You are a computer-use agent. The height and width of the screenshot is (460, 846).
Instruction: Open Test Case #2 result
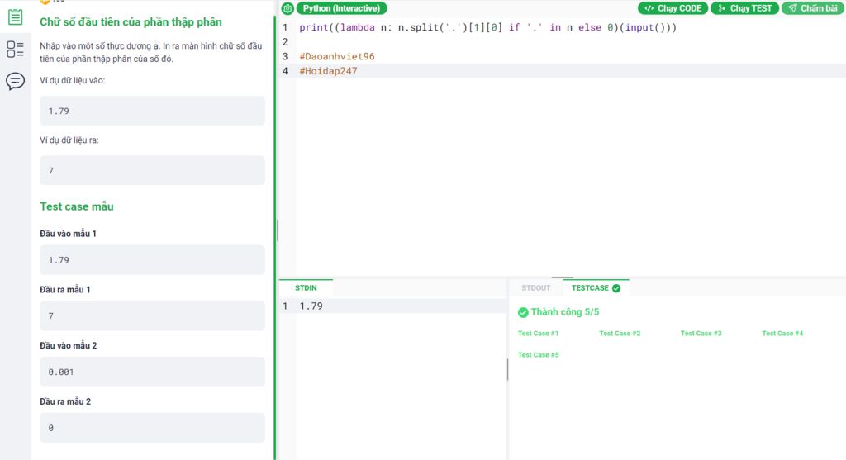point(620,334)
